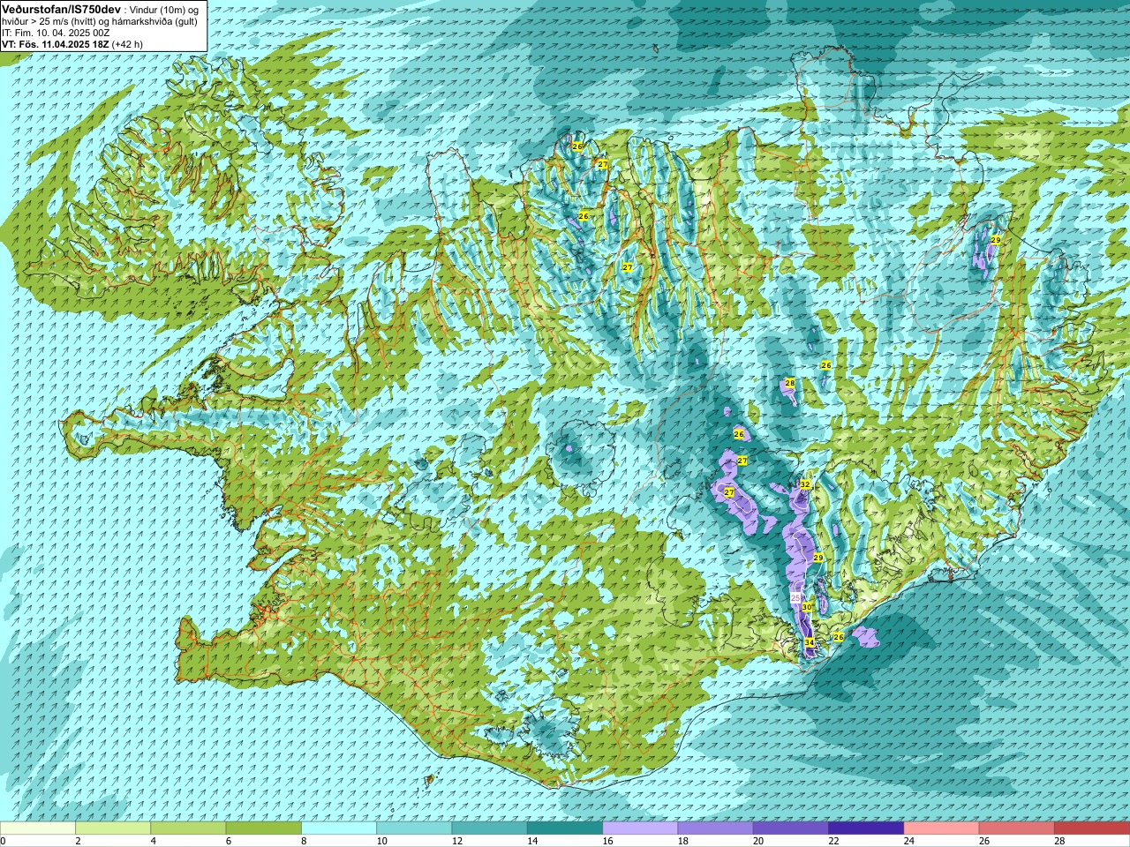
Task: Click the yellow gust marker labeled 30
Action: (806, 607)
